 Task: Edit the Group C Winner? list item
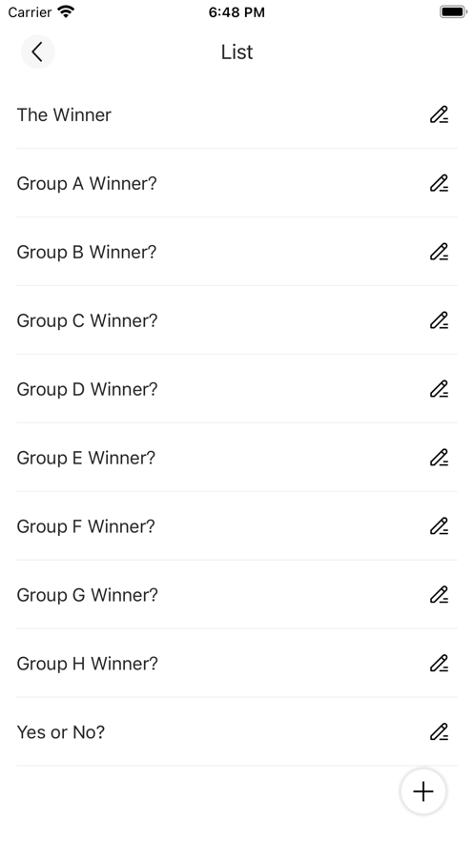pyautogui.click(x=439, y=320)
